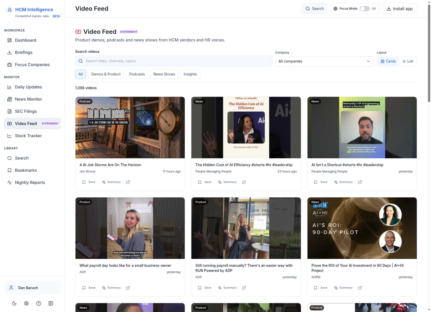This screenshot has height=312, width=431.
Task: Open RUN Powered by ADP external link
Action: (244, 288)
